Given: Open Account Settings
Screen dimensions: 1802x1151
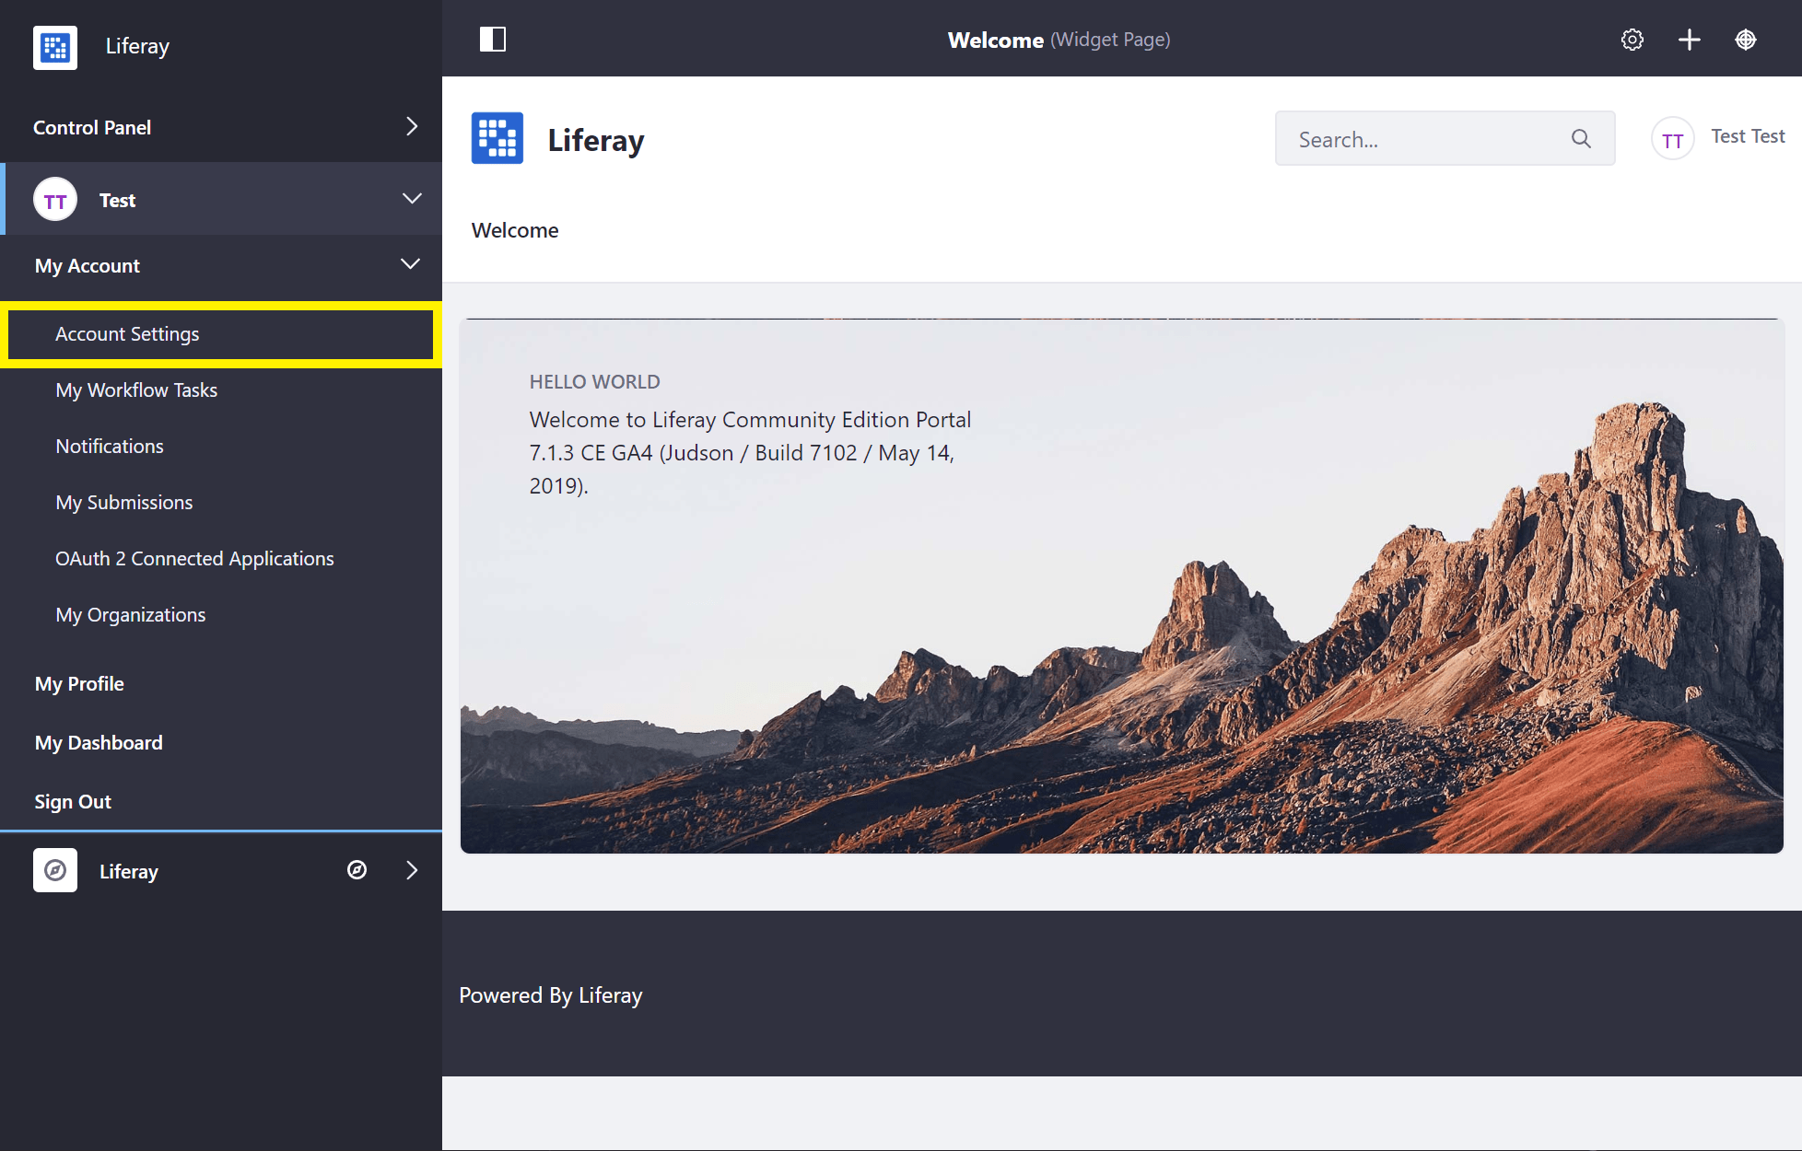Looking at the screenshot, I should click(x=221, y=334).
